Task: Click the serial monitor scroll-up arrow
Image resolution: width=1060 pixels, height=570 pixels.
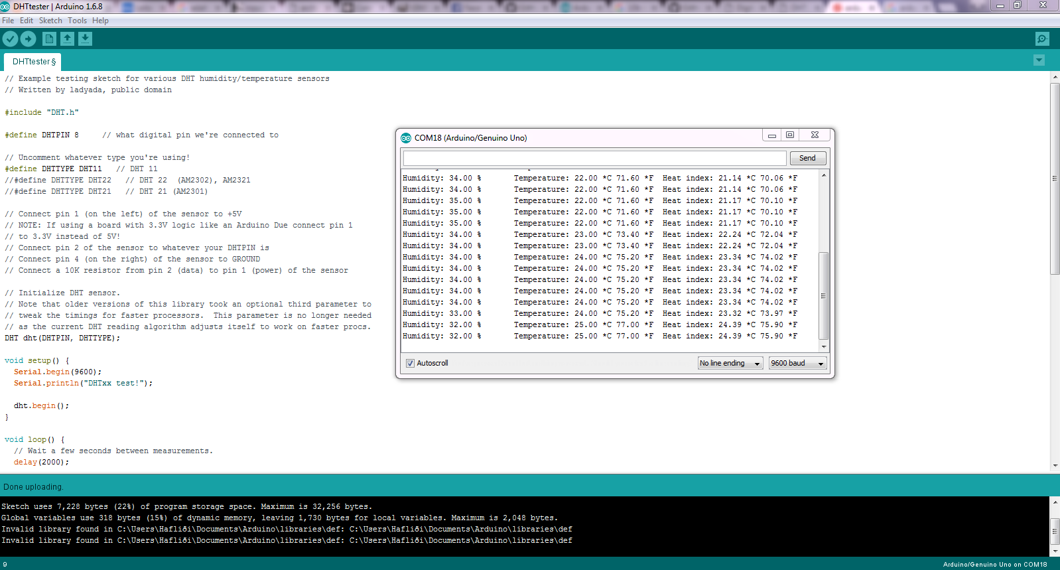Action: coord(824,176)
